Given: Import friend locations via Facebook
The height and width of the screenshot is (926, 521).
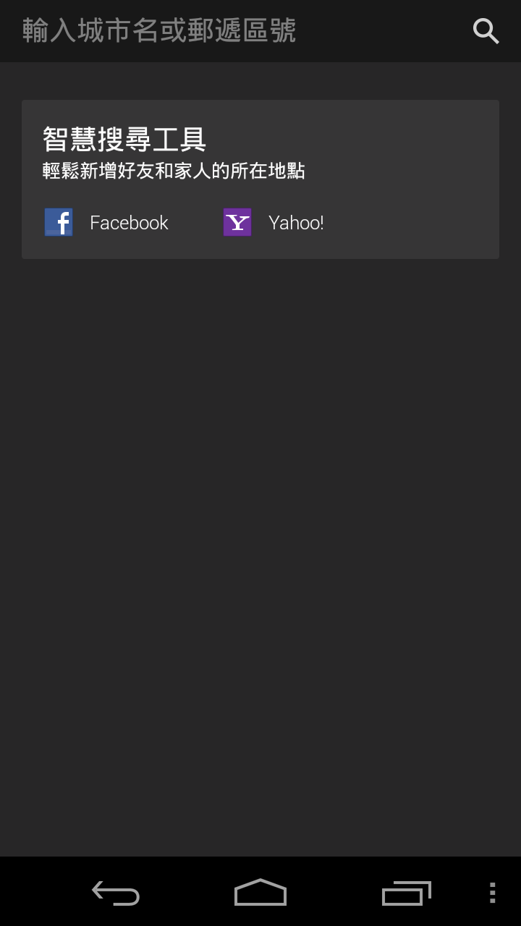Looking at the screenshot, I should pyautogui.click(x=106, y=223).
